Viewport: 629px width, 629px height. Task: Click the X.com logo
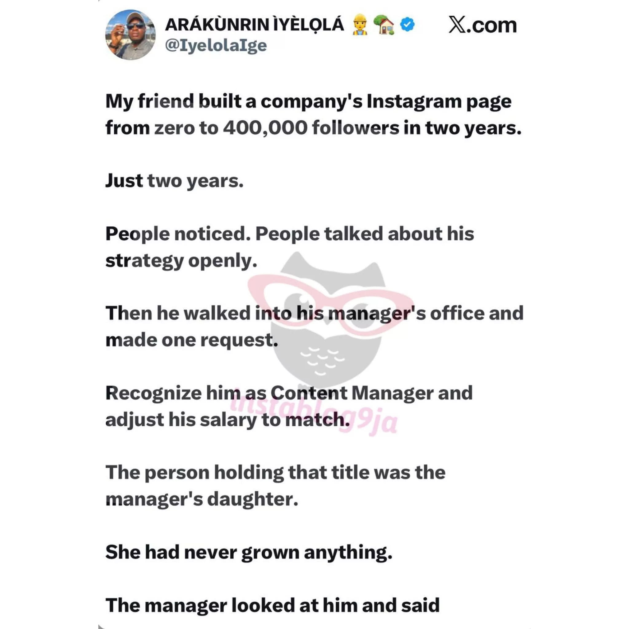(482, 25)
